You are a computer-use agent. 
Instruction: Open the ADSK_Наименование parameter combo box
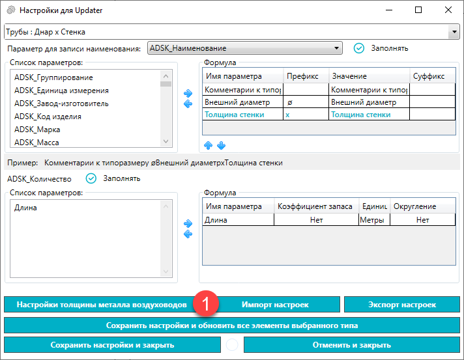[245, 48]
